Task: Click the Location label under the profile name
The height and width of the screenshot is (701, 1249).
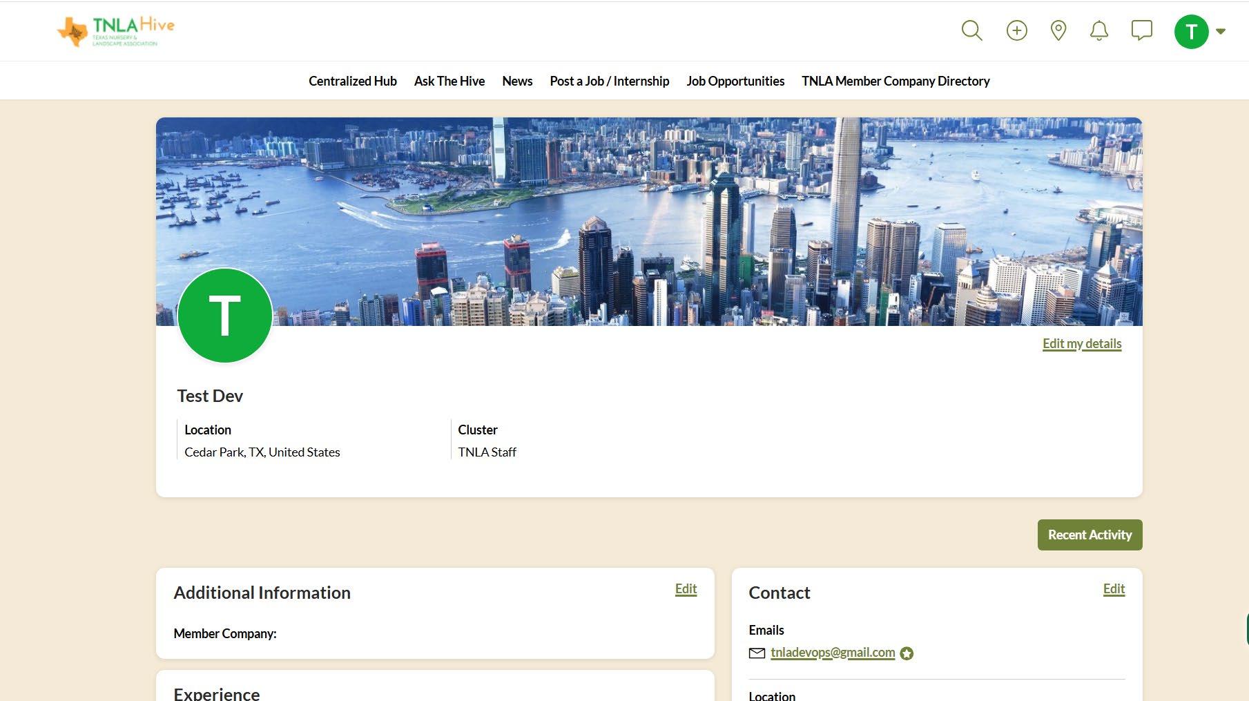Action: tap(208, 430)
